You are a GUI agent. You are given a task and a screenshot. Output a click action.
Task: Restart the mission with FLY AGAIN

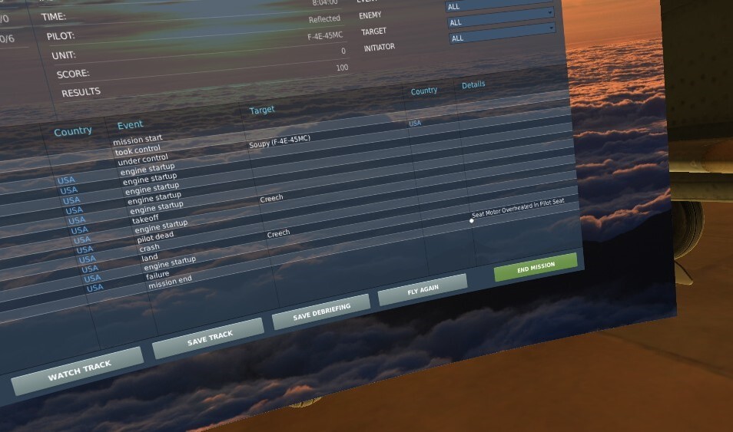point(422,290)
